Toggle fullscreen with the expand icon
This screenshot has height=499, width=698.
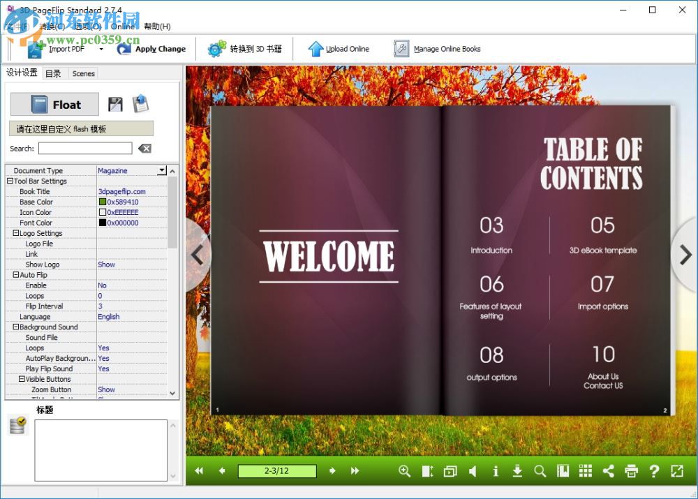676,471
